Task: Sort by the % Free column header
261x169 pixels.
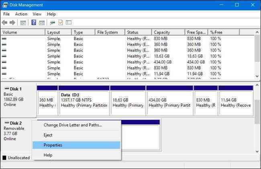Action: [224, 32]
